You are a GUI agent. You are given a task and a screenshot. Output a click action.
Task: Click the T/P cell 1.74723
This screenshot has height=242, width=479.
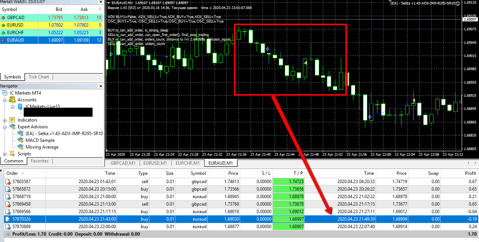click(289, 182)
